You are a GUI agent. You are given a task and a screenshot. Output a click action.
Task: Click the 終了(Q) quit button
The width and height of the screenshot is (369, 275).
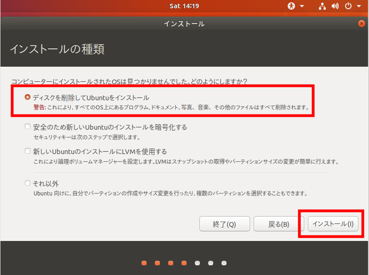(225, 224)
